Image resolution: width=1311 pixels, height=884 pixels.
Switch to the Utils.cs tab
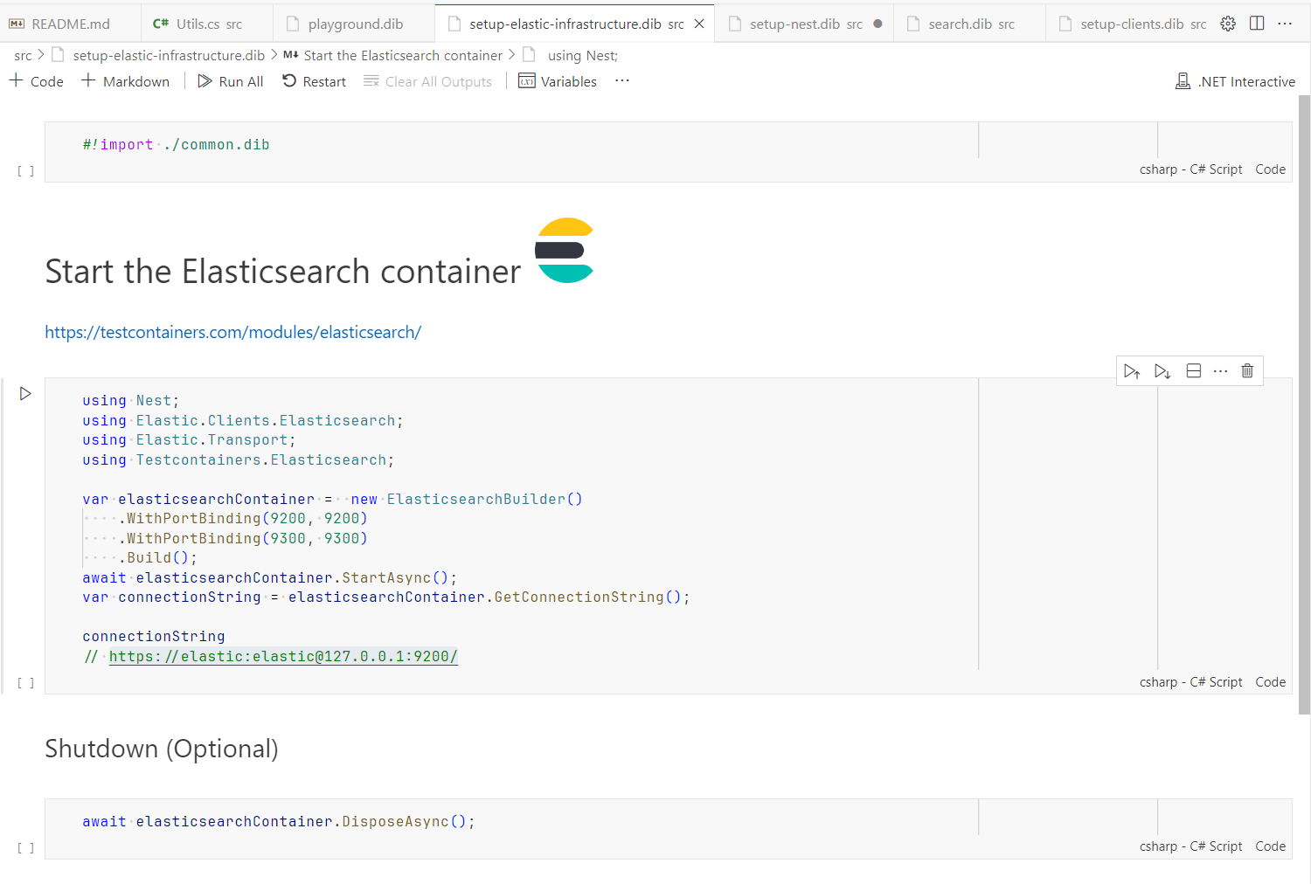tap(208, 24)
